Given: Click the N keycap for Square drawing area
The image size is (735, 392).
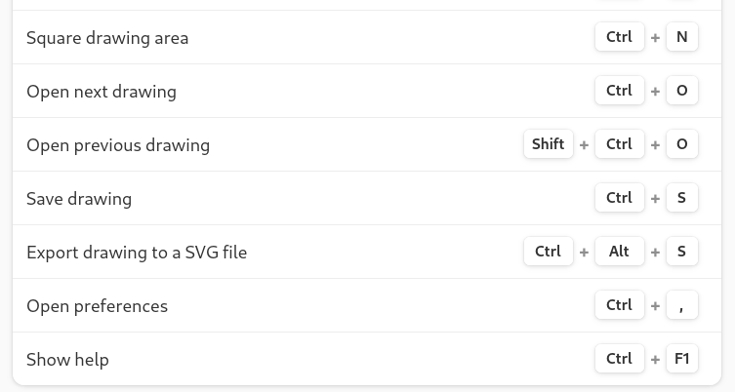Looking at the screenshot, I should click(x=682, y=36).
